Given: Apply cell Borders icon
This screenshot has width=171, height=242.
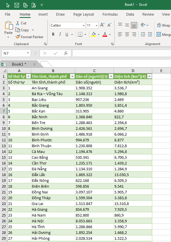Looking at the screenshot, I should coord(80,34).
